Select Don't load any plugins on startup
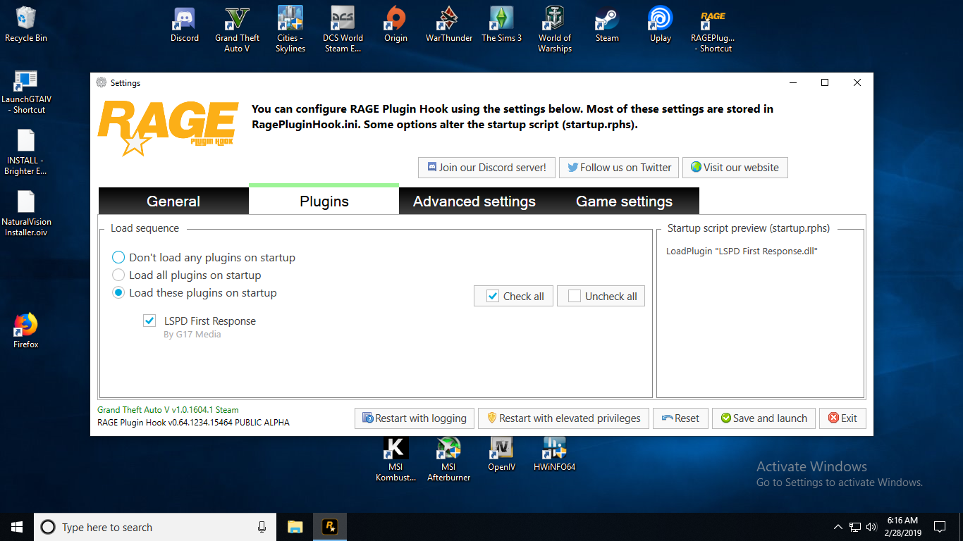 [204, 258]
